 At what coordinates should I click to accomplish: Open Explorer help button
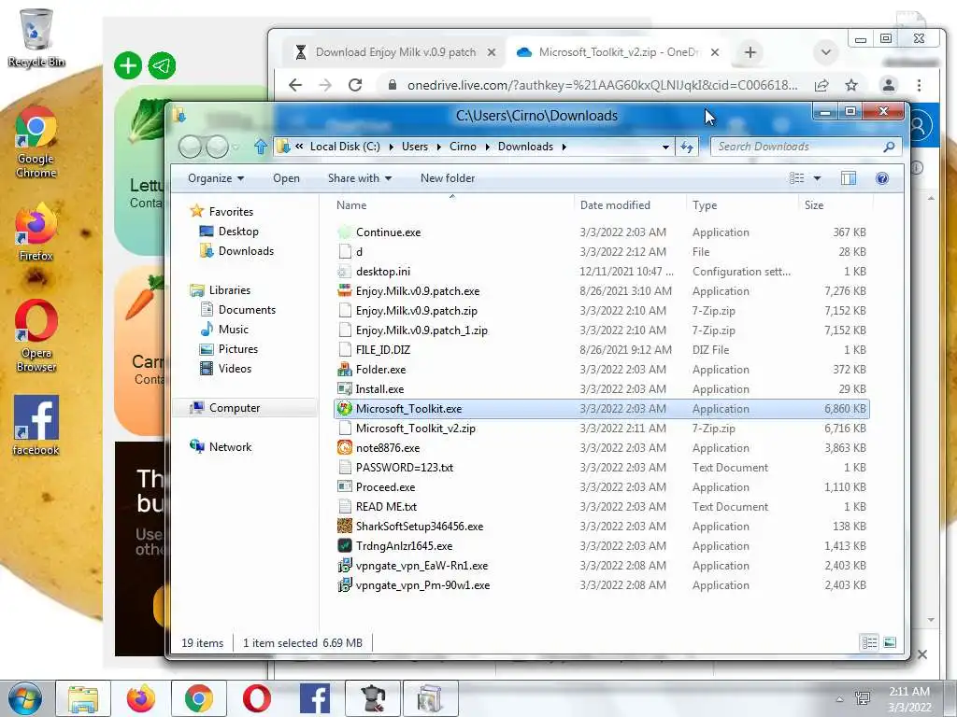tap(882, 178)
